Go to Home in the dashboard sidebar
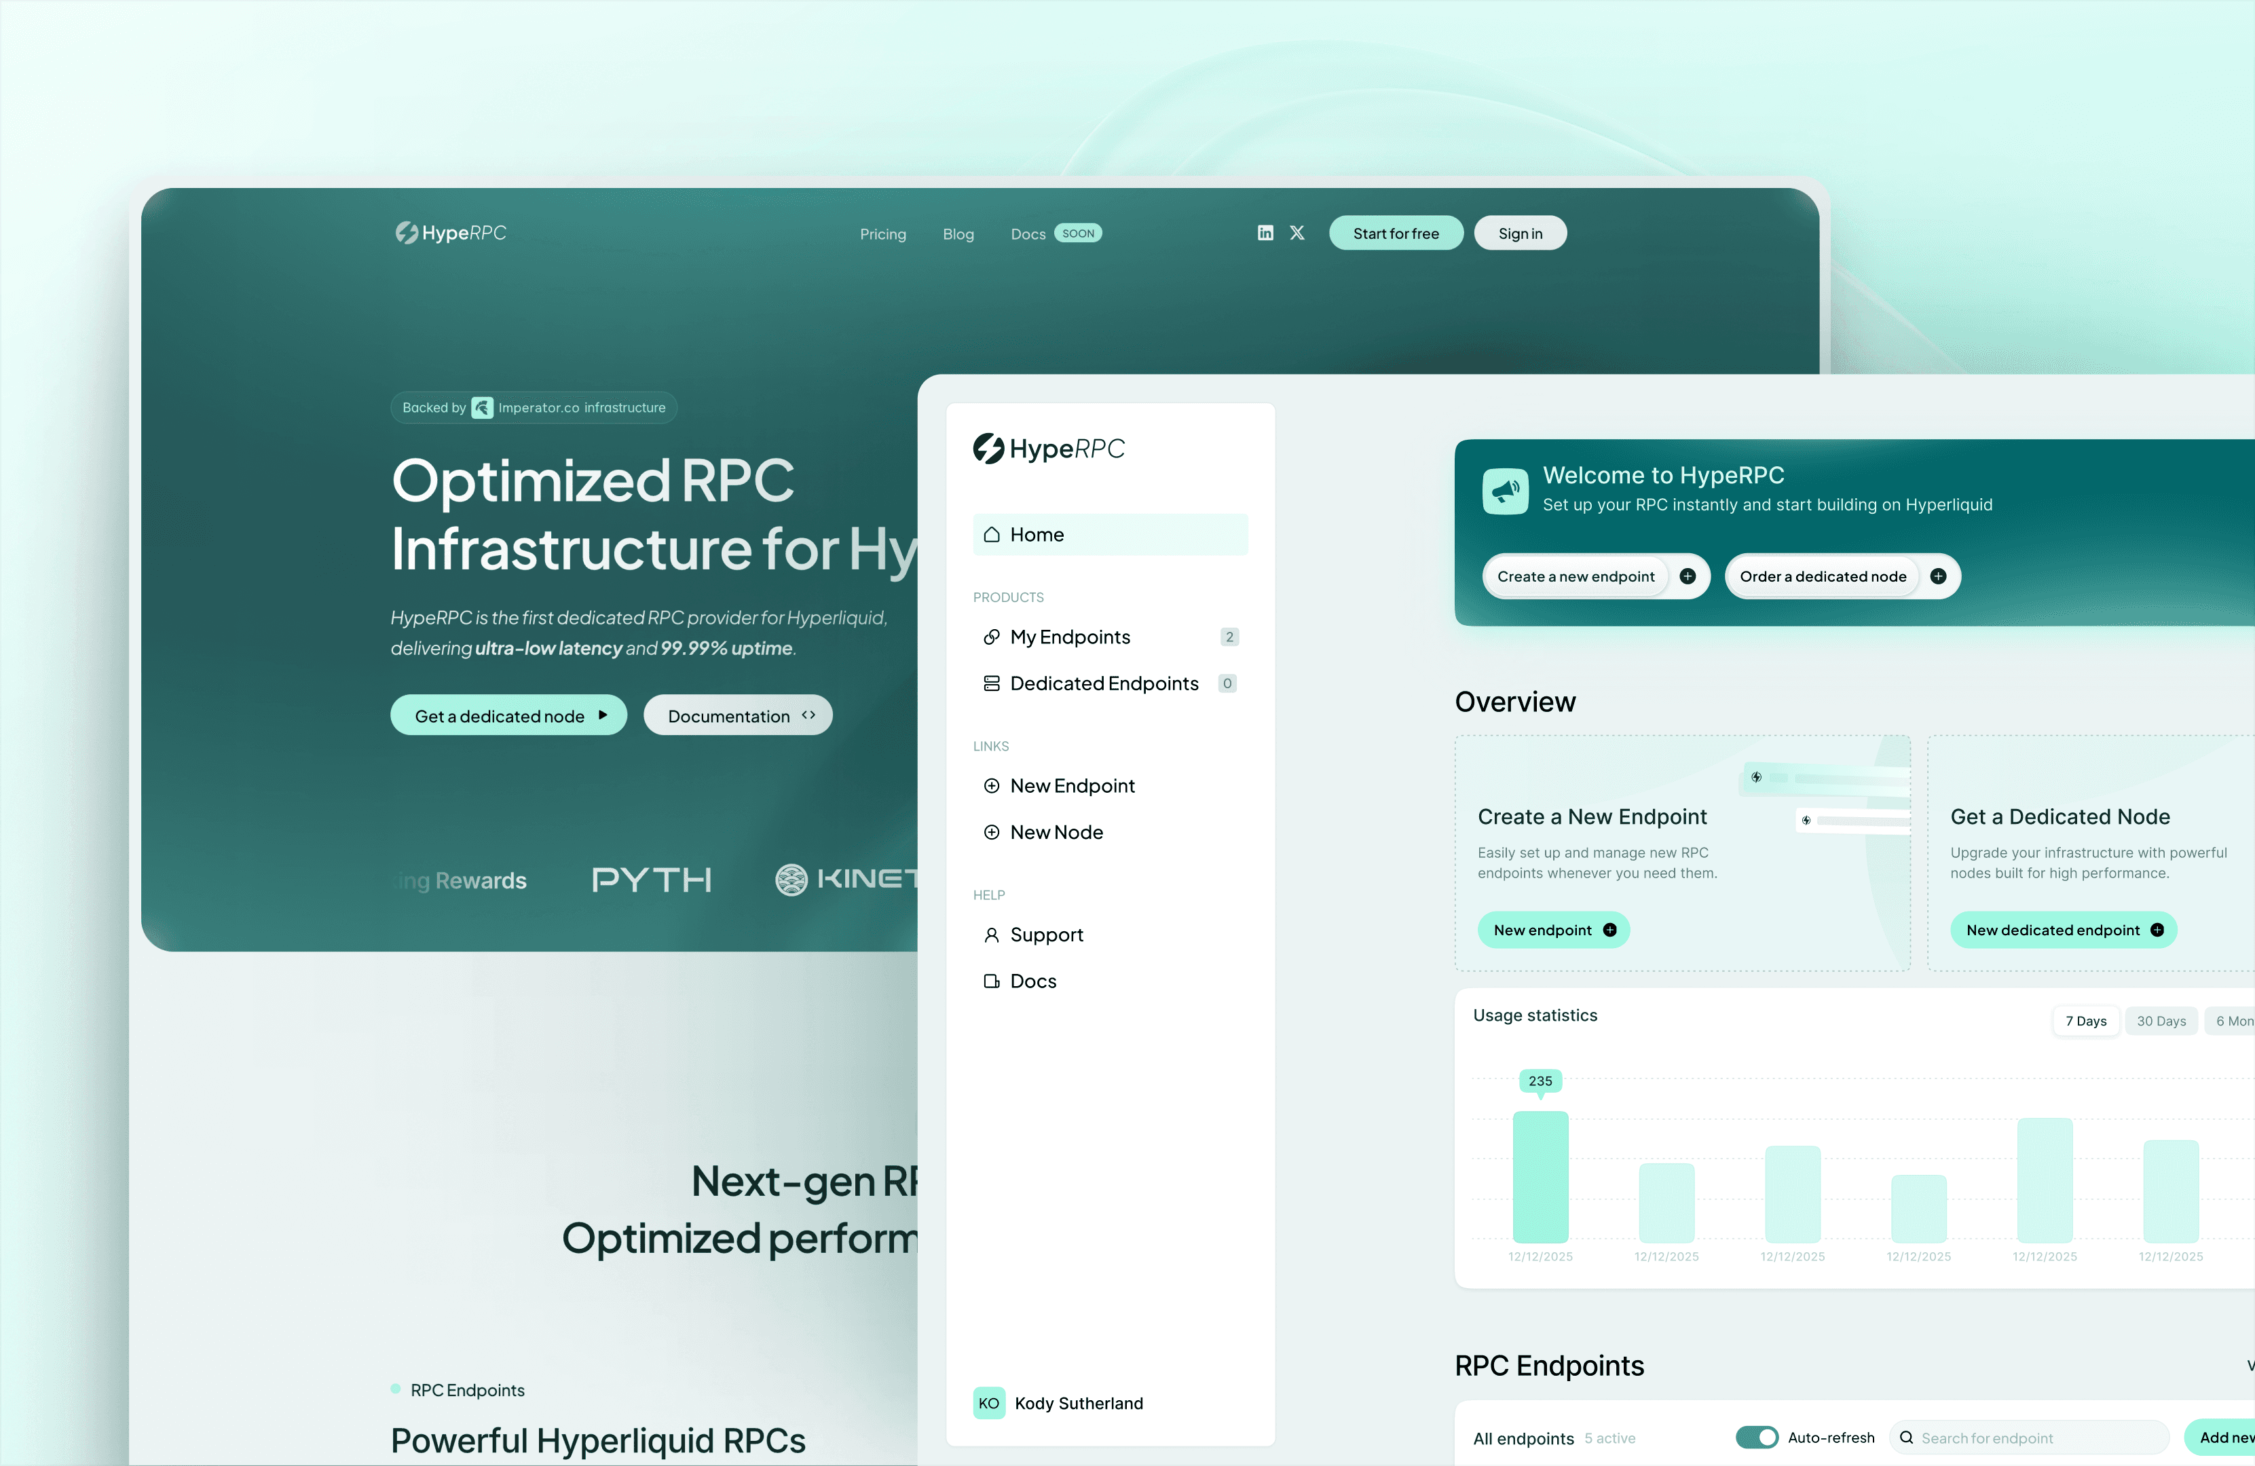The height and width of the screenshot is (1466, 2255). [1111, 535]
